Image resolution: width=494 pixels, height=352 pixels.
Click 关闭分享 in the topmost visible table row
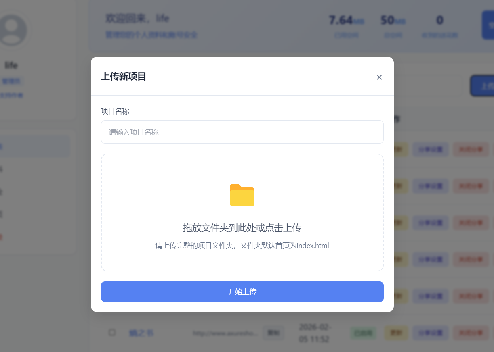tap(471, 150)
